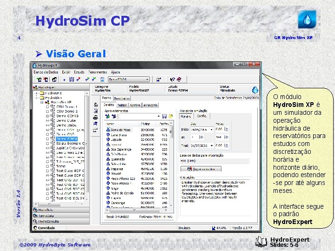Open the HydroConsulta panel bar
This screenshot has width=335, height=251.
(x=61, y=221)
